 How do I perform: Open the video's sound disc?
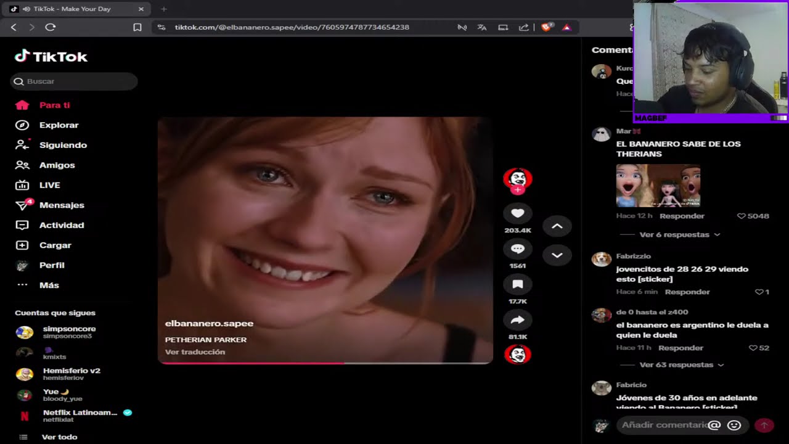(x=518, y=355)
